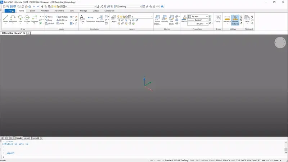Close the Differential_Gears document tab
The width and height of the screenshot is (288, 162).
point(24,33)
